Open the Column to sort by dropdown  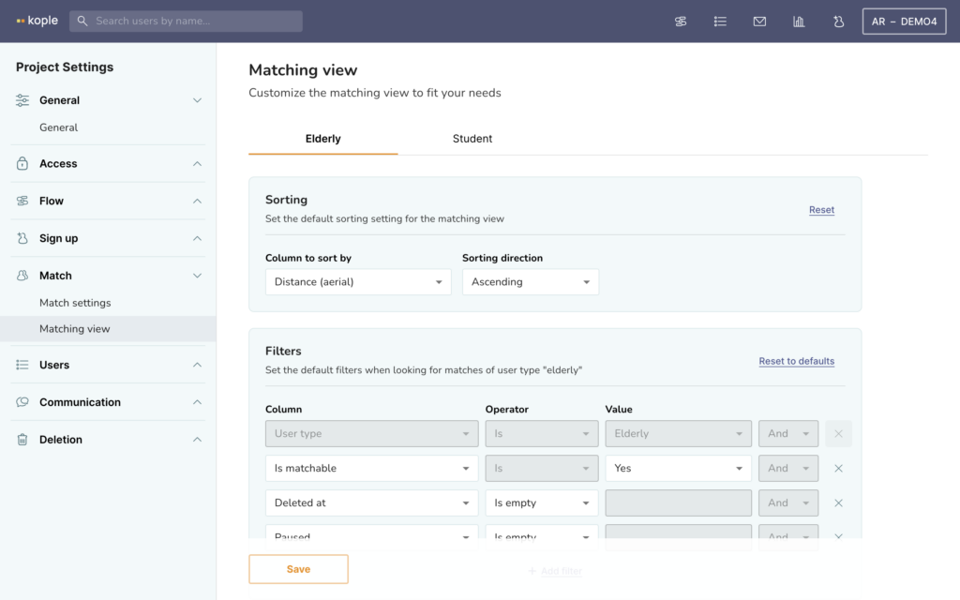[358, 281]
